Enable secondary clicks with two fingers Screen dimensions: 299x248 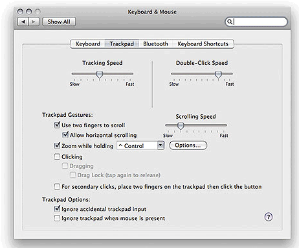[x=57, y=186]
